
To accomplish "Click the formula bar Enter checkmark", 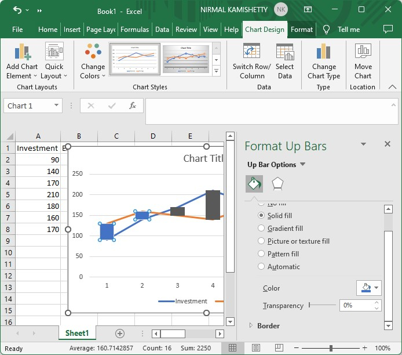I will click(112, 106).
